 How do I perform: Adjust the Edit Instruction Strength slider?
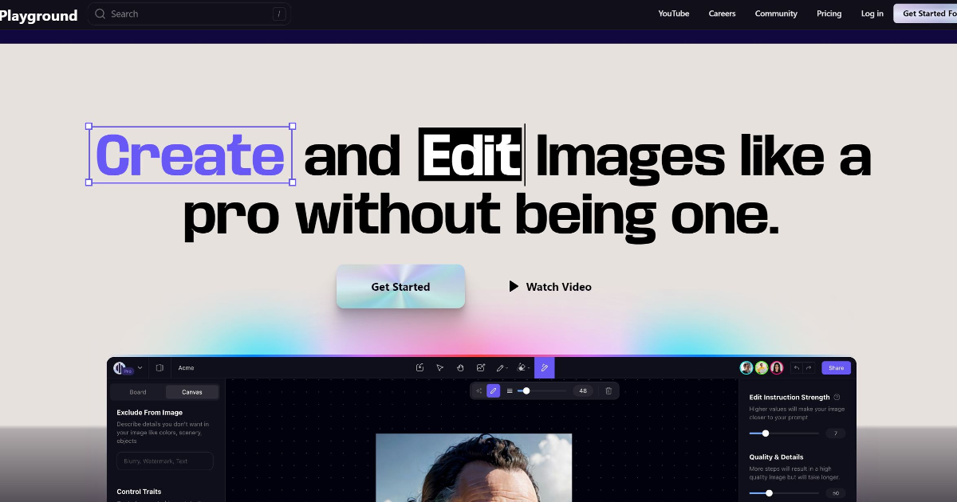point(766,433)
